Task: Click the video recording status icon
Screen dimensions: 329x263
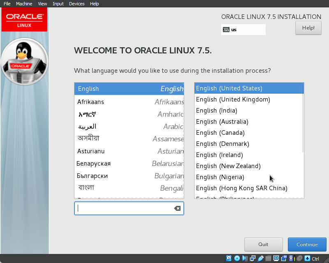Action: (284, 258)
